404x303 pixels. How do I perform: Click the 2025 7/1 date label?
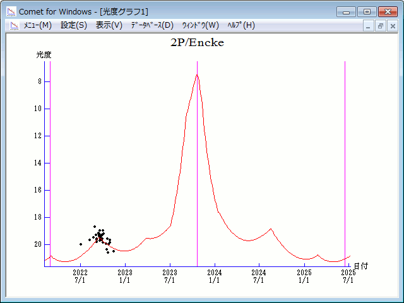click(x=348, y=276)
